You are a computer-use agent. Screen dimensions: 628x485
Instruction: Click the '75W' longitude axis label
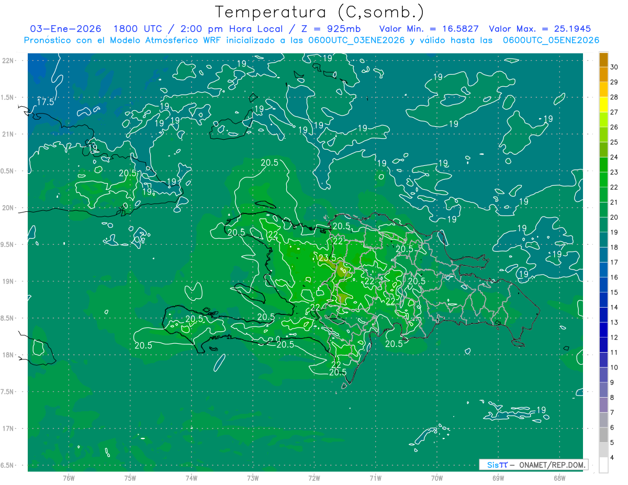(x=130, y=478)
